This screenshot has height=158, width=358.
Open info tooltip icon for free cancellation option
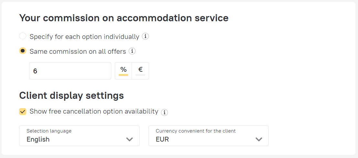tap(165, 112)
